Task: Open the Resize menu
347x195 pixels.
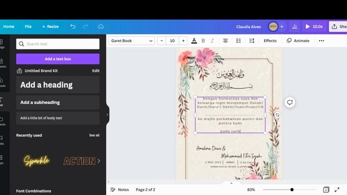Action: click(x=50, y=27)
